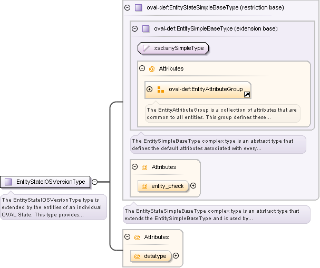
Task: Click the purple EntityStateIOSVersionType type icon
Action: (8, 182)
